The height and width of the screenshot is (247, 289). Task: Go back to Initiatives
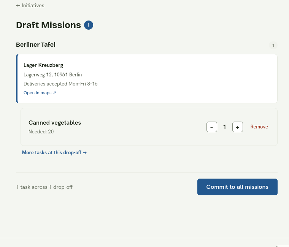click(30, 6)
